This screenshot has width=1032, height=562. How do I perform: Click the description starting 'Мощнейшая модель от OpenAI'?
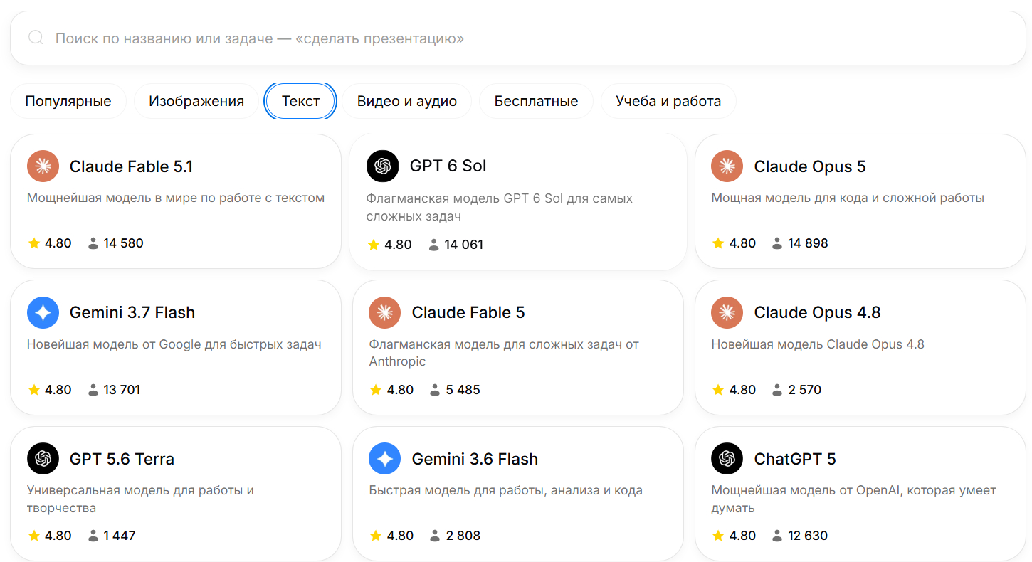854,499
